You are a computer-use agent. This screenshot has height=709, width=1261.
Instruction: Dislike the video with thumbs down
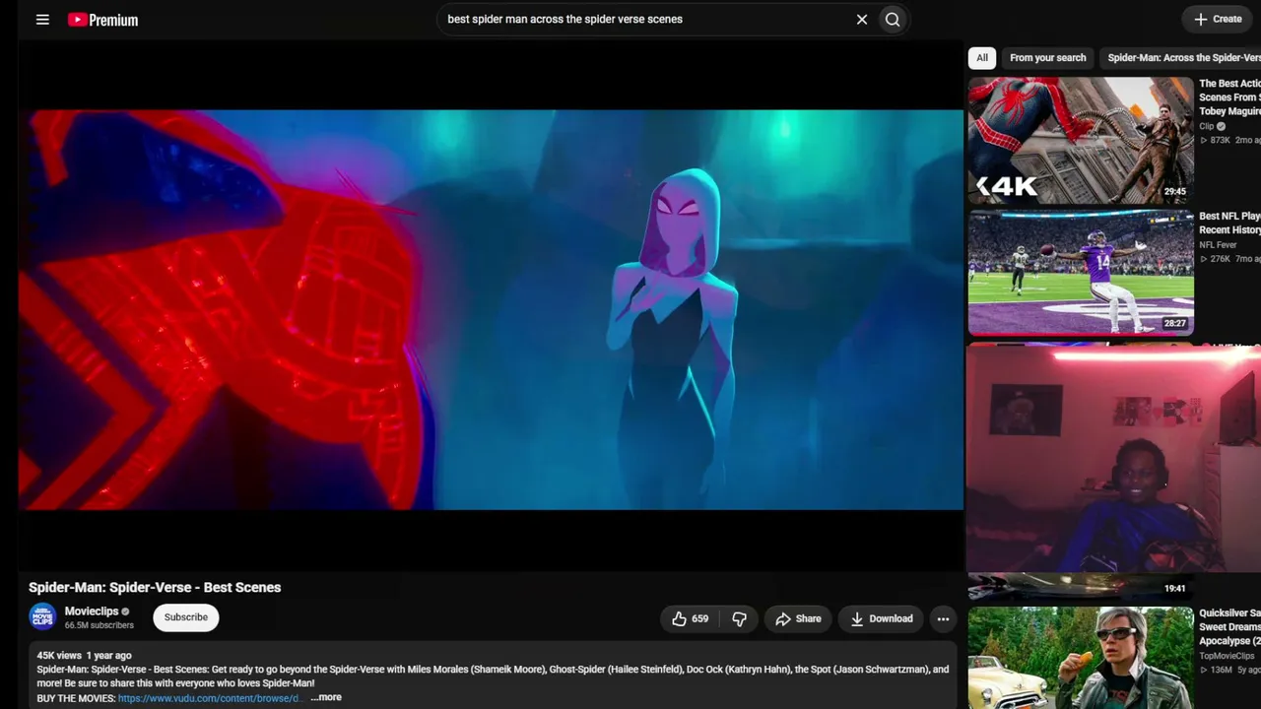point(740,618)
